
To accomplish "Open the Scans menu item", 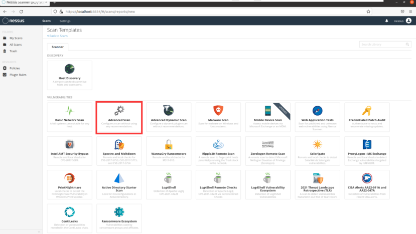I will coord(47,21).
